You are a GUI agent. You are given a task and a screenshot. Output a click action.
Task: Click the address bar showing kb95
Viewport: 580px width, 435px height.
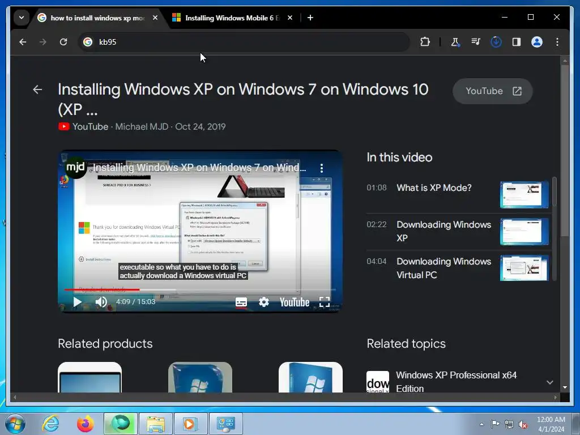[x=244, y=42]
